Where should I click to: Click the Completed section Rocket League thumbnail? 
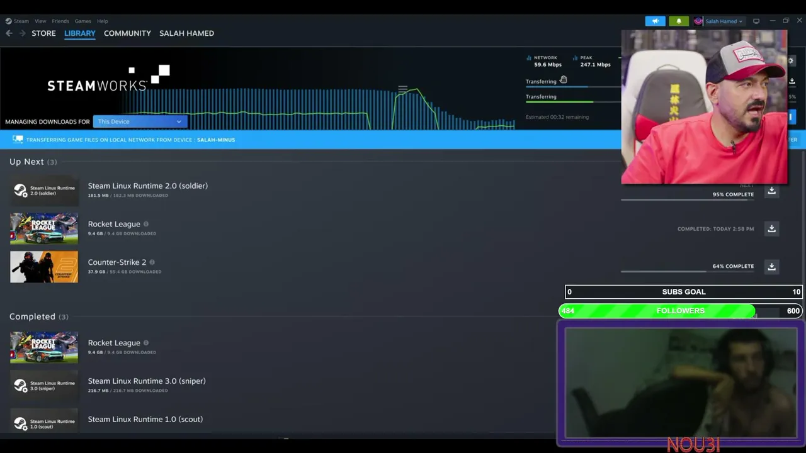point(44,347)
